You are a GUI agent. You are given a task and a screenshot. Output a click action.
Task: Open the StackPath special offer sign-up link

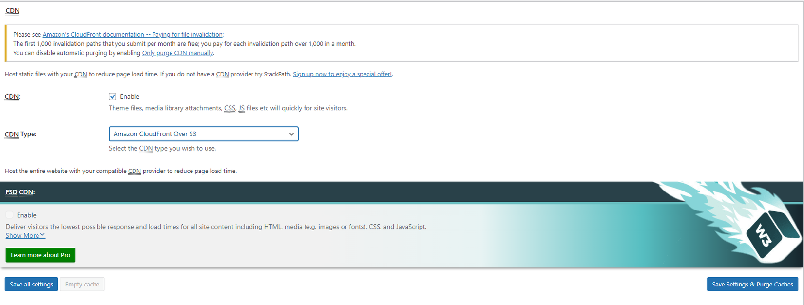pyautogui.click(x=342, y=74)
